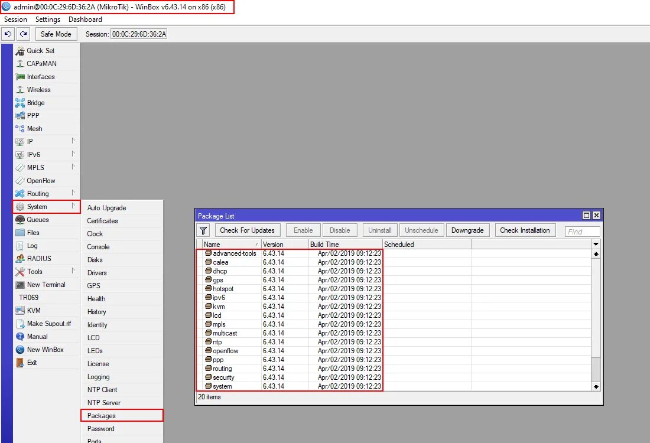The height and width of the screenshot is (443, 650).
Task: Open Session menu
Action: 15,19
